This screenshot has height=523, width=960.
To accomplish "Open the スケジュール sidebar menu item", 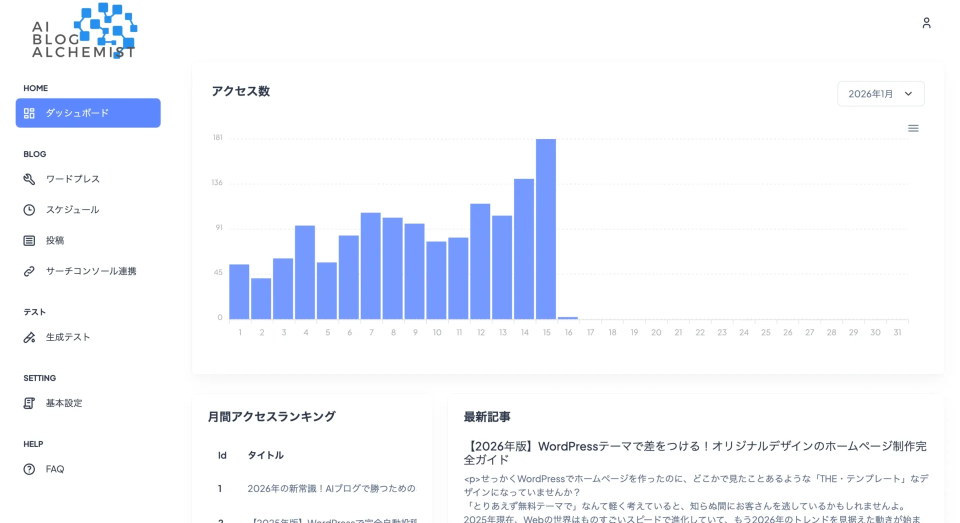I will pos(72,210).
